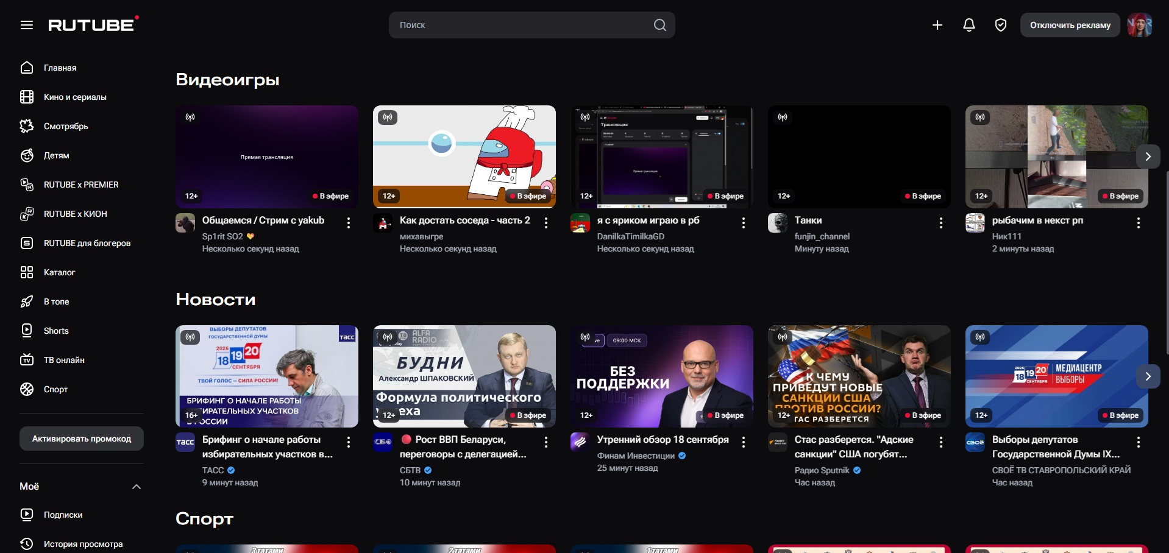Open the Видеоигры category heading
This screenshot has height=553, width=1169.
click(x=227, y=80)
